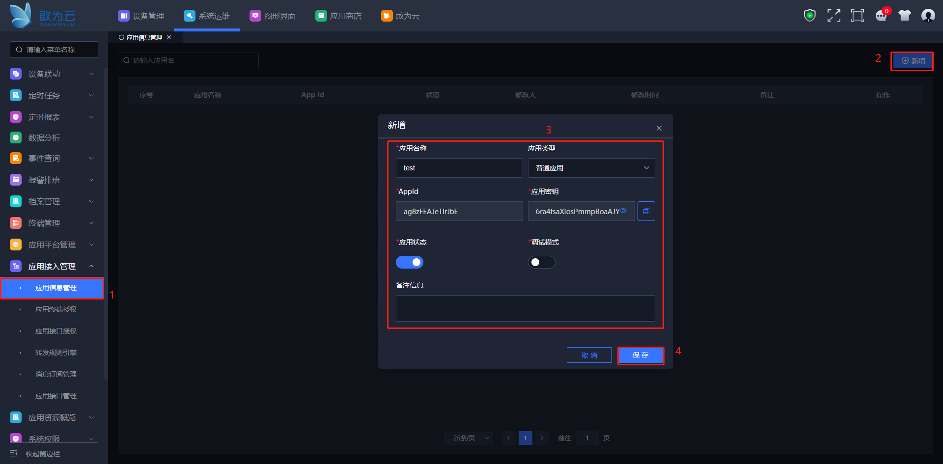The height and width of the screenshot is (464, 943).
Task: Close the 应用信息管理 tab
Action: [169, 37]
